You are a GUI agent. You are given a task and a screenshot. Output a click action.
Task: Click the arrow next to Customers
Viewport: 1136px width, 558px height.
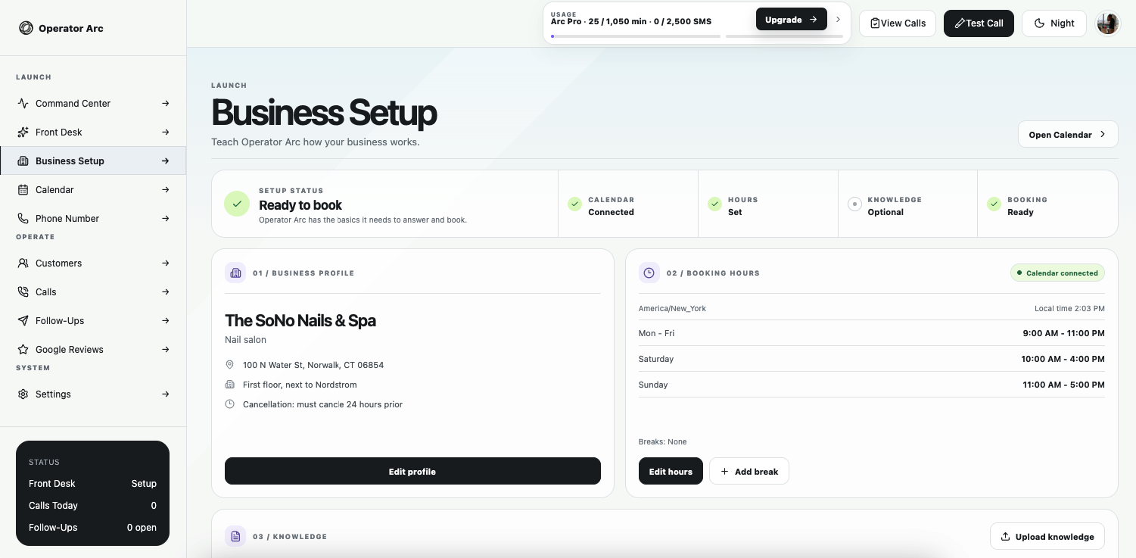(x=165, y=263)
